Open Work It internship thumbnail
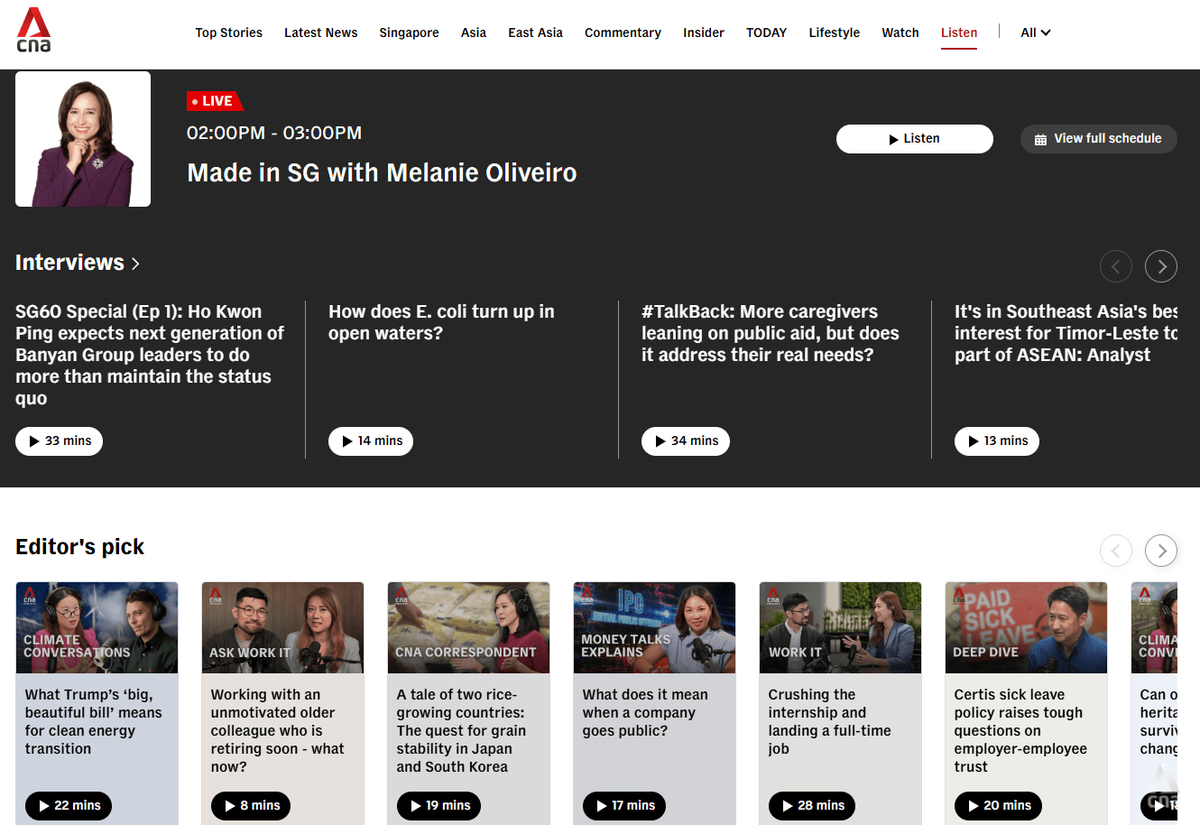Screen dimensions: 1200x825 point(840,627)
